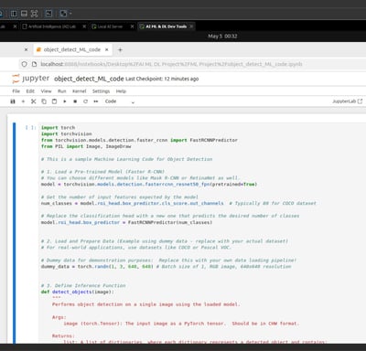Open the Kernel menu
Viewport: 366px width, 351px height.
click(80, 91)
